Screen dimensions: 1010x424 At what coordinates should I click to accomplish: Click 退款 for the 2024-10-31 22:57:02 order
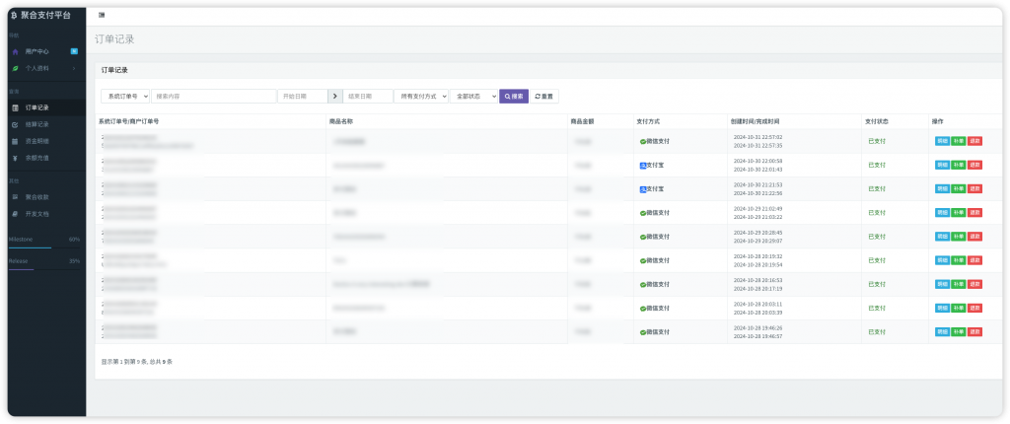(x=974, y=141)
